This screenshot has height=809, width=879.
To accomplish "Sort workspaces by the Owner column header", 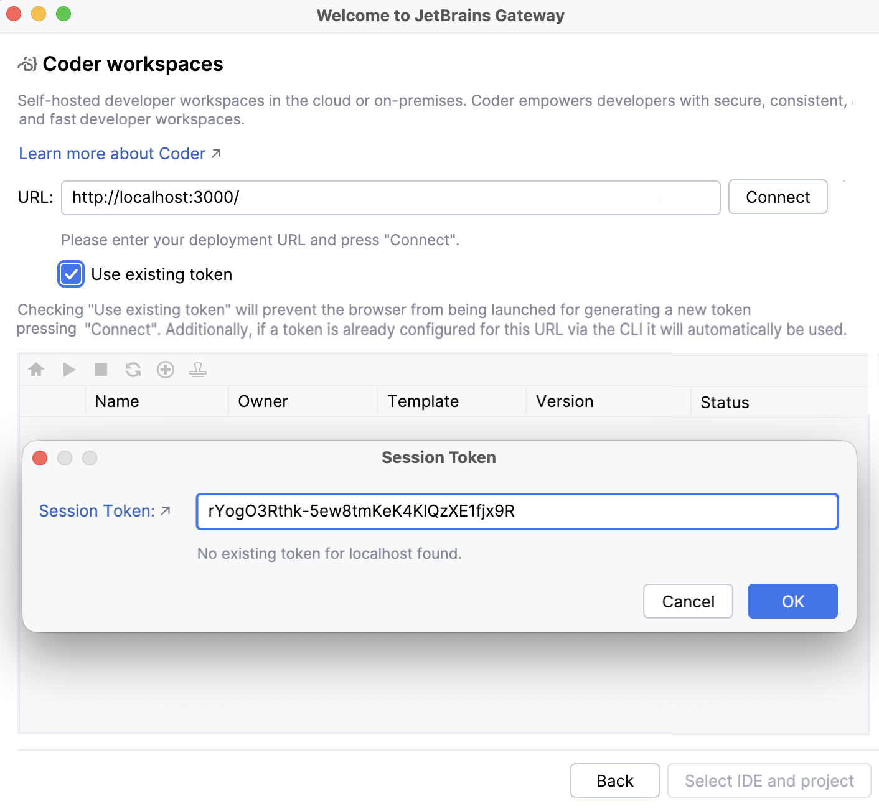I will pyautogui.click(x=304, y=401).
